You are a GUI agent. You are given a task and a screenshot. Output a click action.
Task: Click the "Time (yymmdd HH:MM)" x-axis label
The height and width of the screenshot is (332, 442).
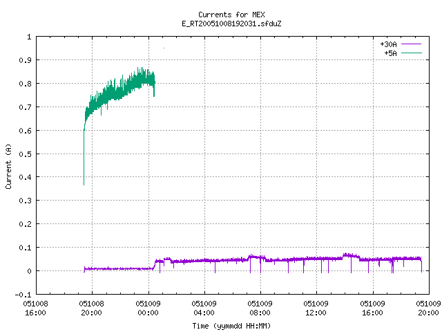231,326
